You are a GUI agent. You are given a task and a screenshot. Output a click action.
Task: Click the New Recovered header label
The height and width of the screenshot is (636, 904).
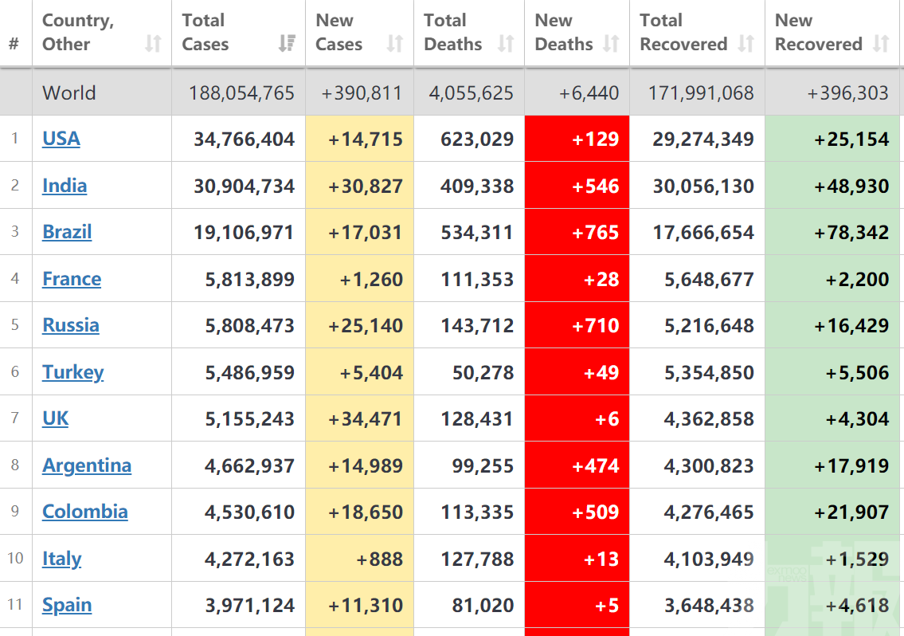tap(819, 32)
